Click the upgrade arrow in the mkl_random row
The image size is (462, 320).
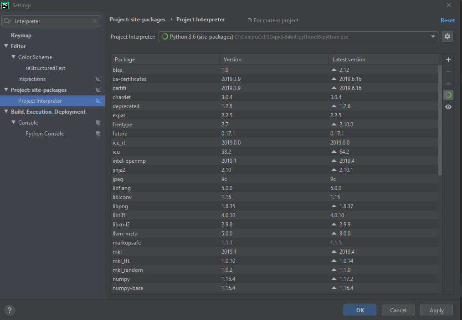point(334,270)
